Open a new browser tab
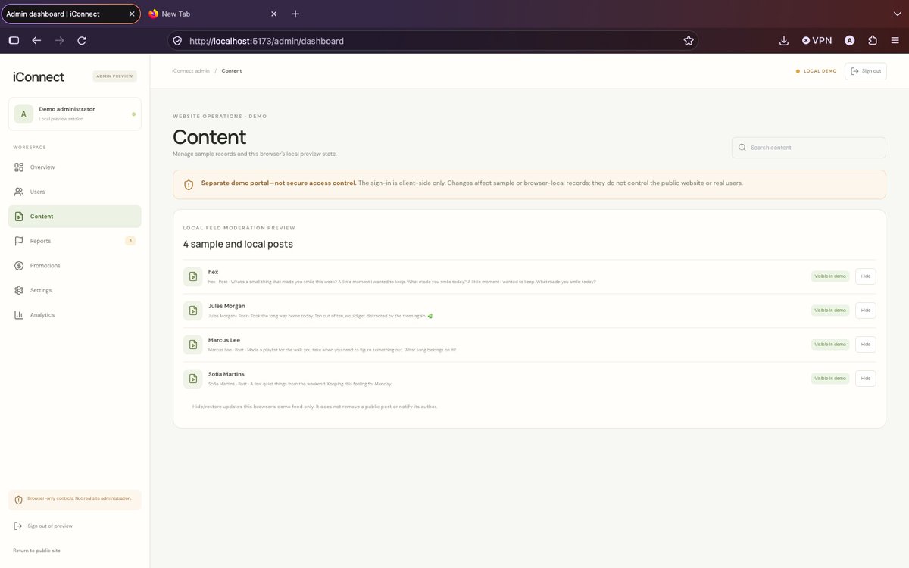Image resolution: width=909 pixels, height=568 pixels. pos(295,14)
